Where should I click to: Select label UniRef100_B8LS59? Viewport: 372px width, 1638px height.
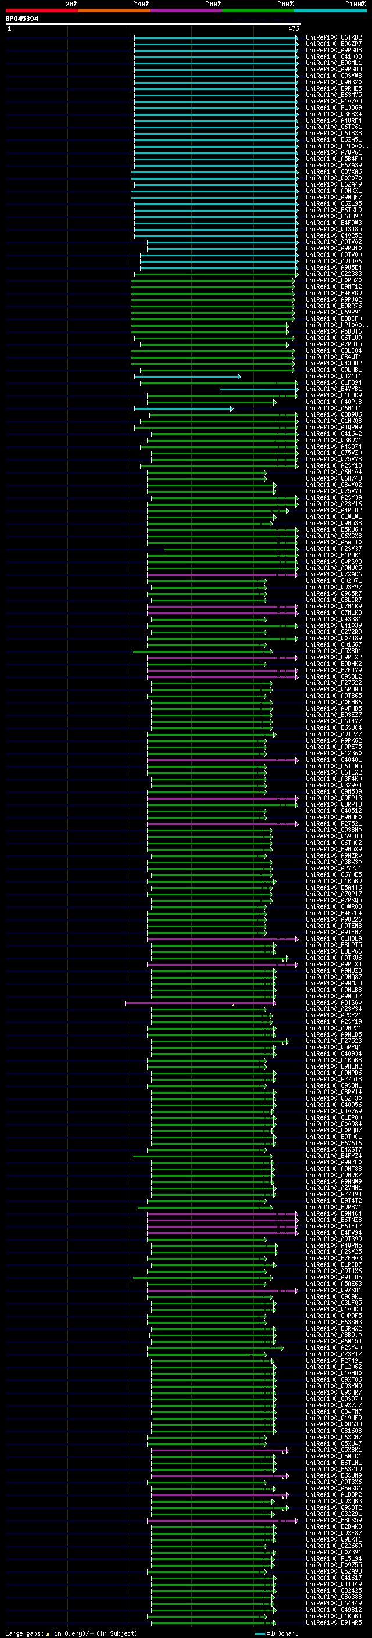pos(333,1521)
